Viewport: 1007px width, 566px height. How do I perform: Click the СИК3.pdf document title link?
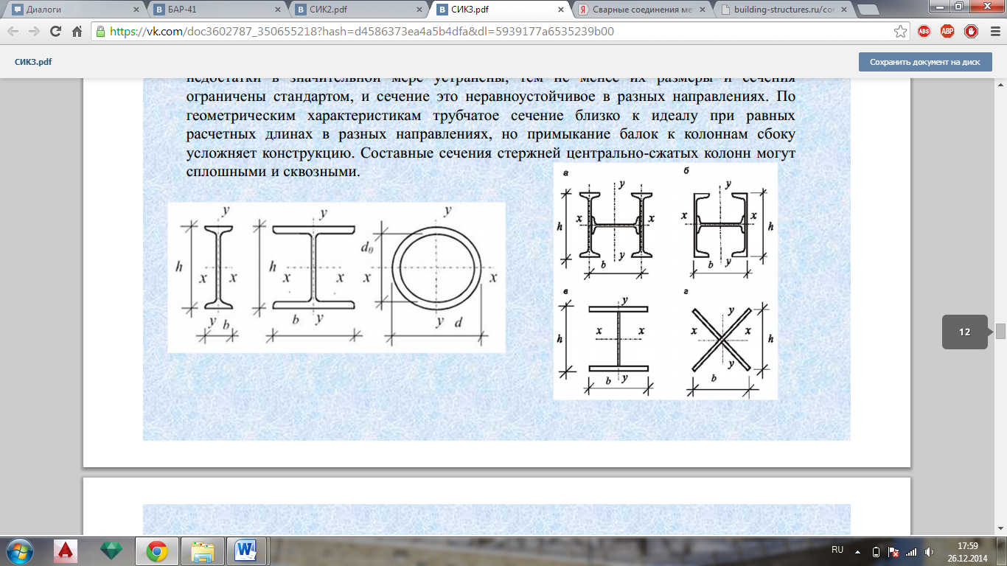pos(33,62)
